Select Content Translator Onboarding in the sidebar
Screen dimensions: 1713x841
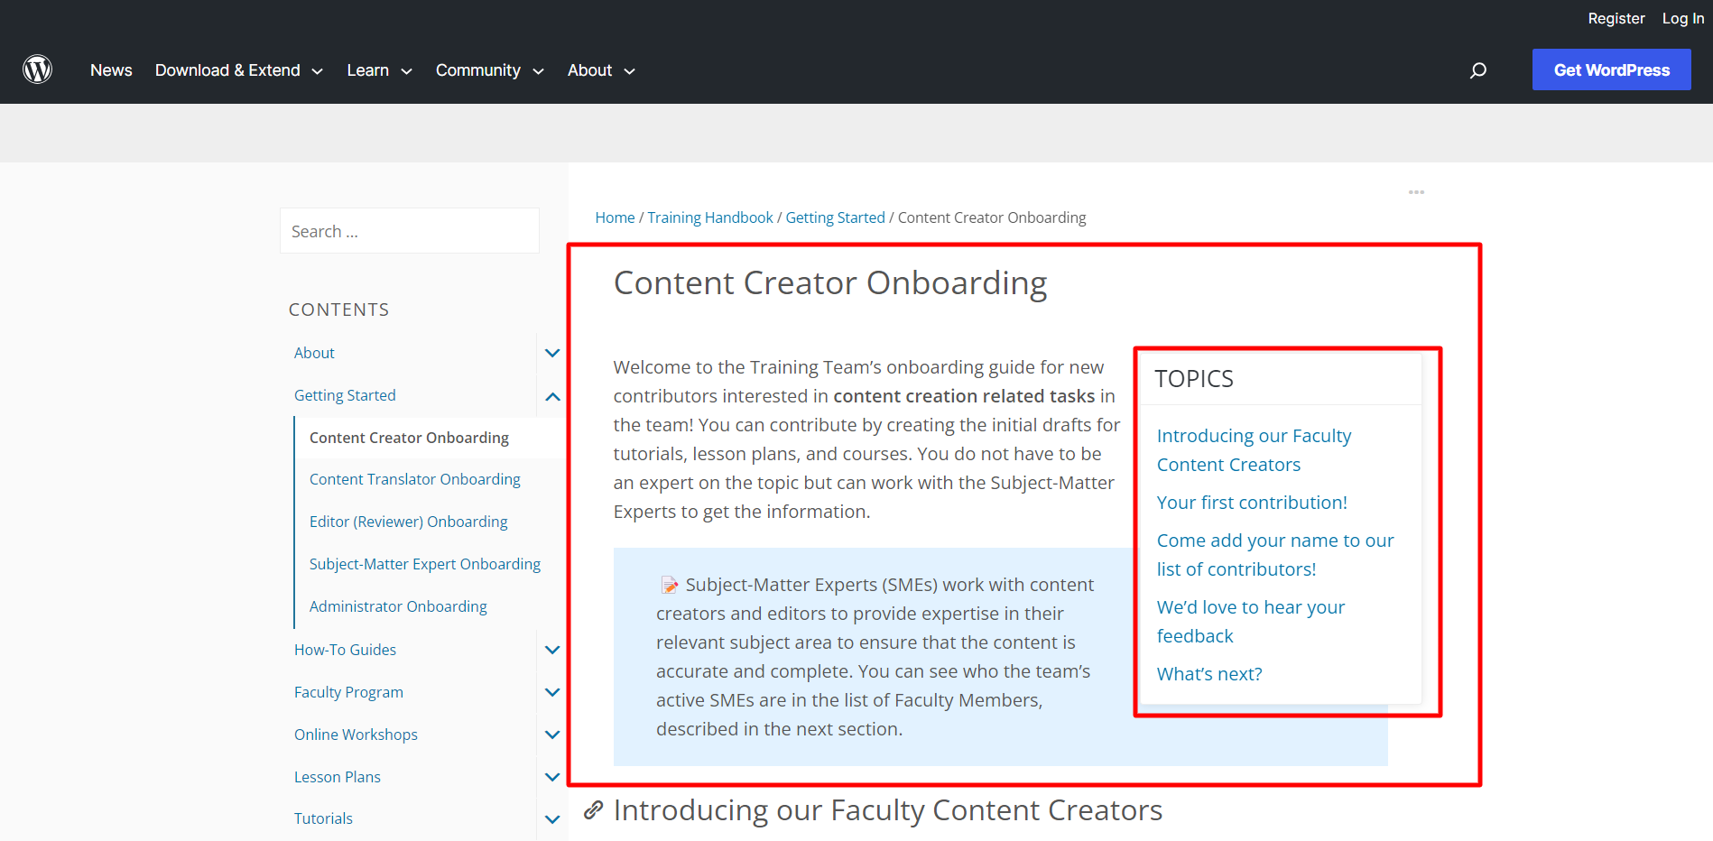(x=414, y=478)
